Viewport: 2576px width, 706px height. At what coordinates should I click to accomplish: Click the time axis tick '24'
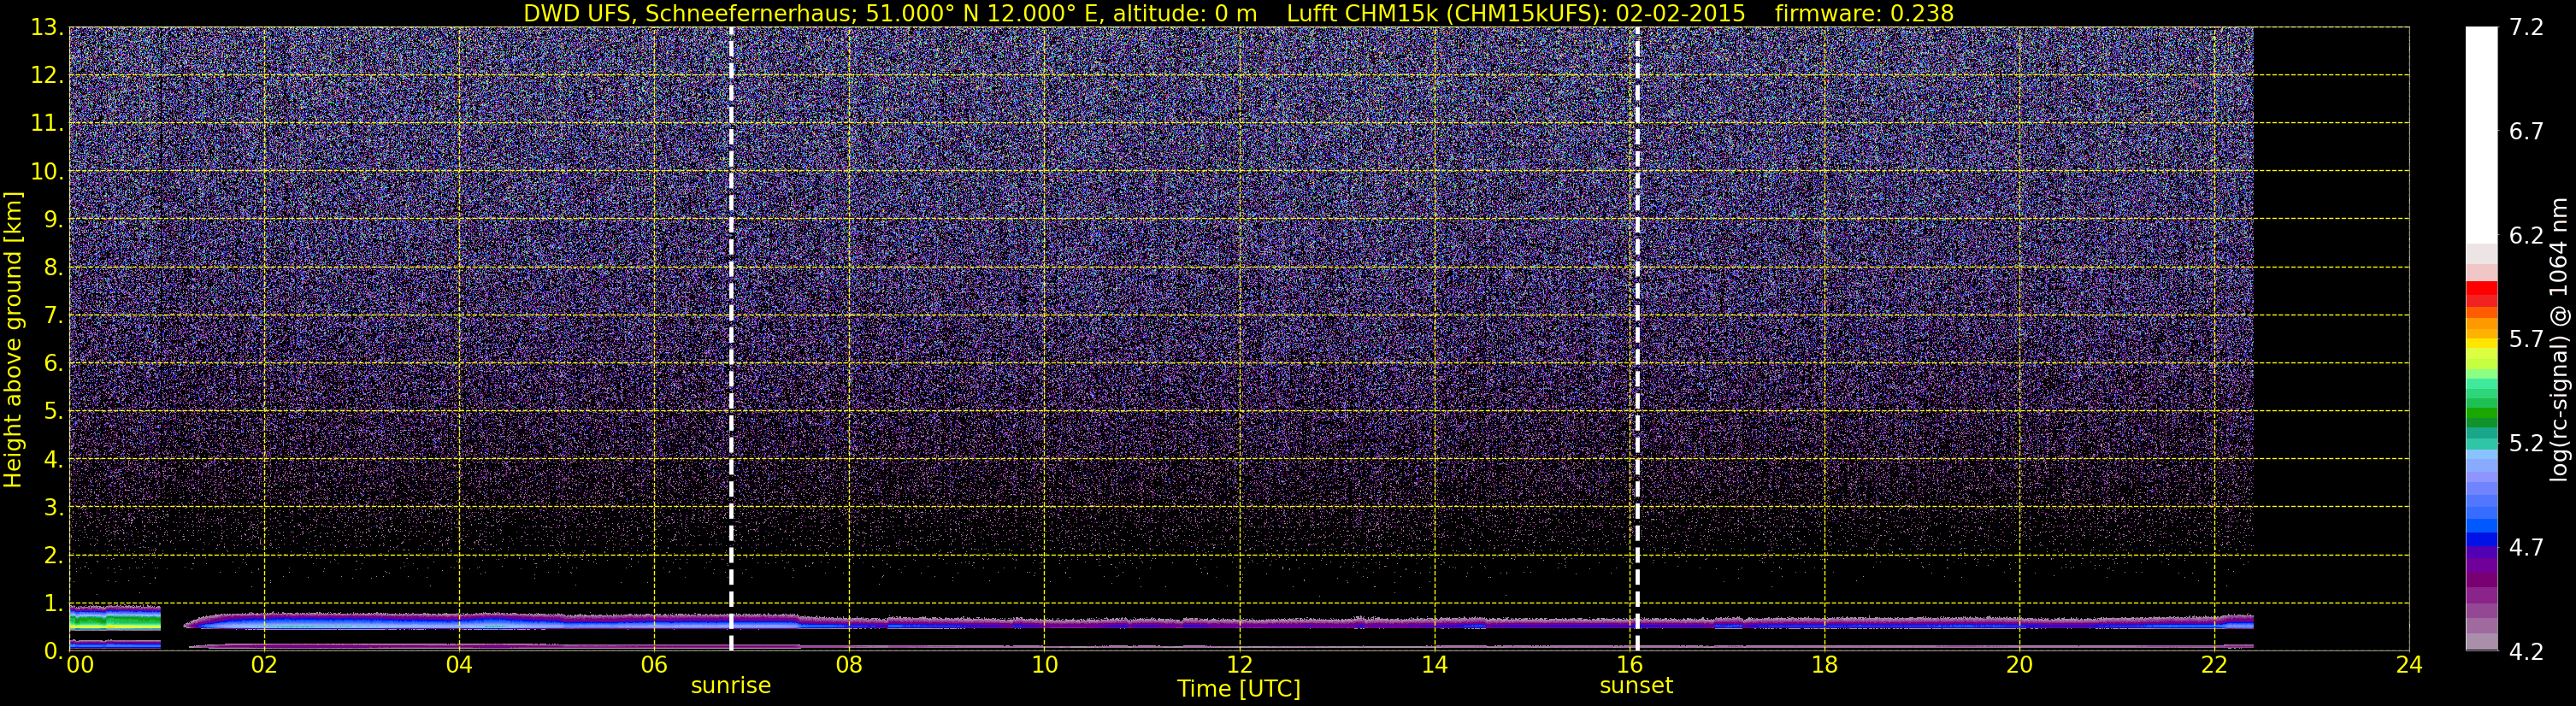2409,665
